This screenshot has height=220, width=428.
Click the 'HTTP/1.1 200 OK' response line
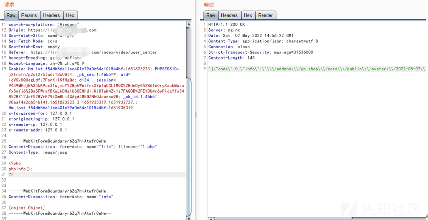[x=227, y=25]
